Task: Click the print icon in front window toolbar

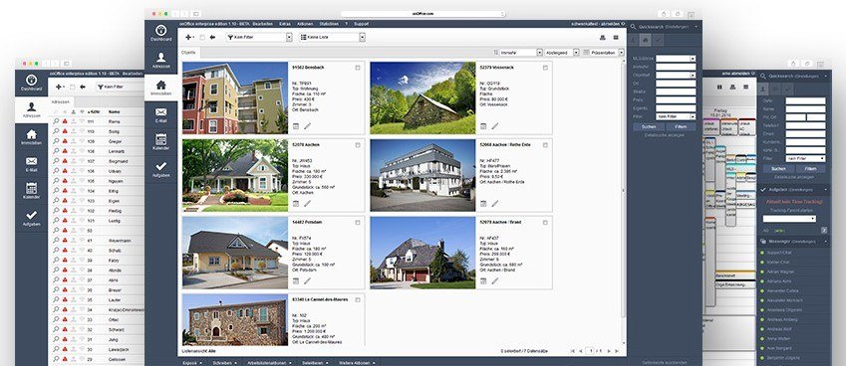Action: click(x=603, y=37)
